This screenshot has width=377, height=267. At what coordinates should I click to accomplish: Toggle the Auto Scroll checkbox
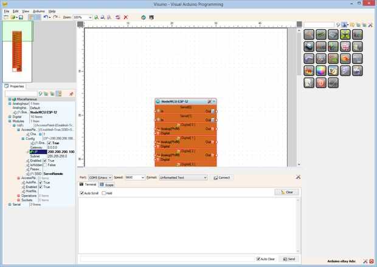tap(81, 193)
